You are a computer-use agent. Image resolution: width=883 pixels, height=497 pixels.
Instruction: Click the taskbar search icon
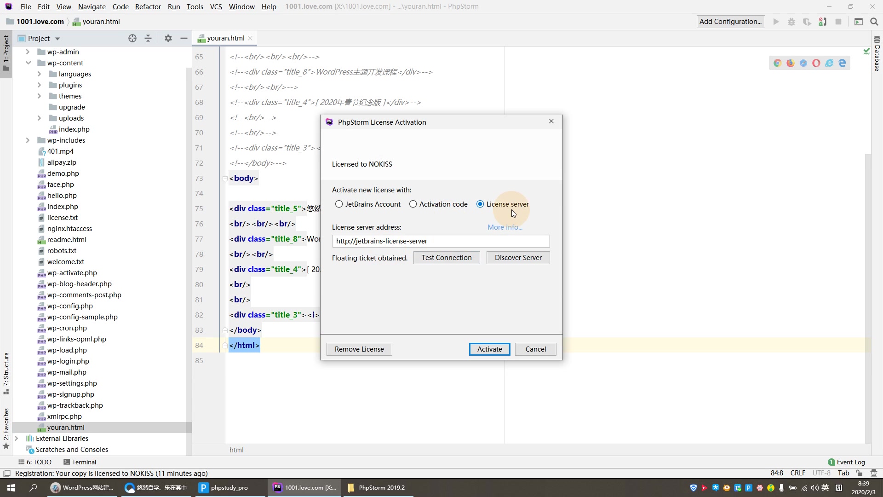(x=33, y=488)
